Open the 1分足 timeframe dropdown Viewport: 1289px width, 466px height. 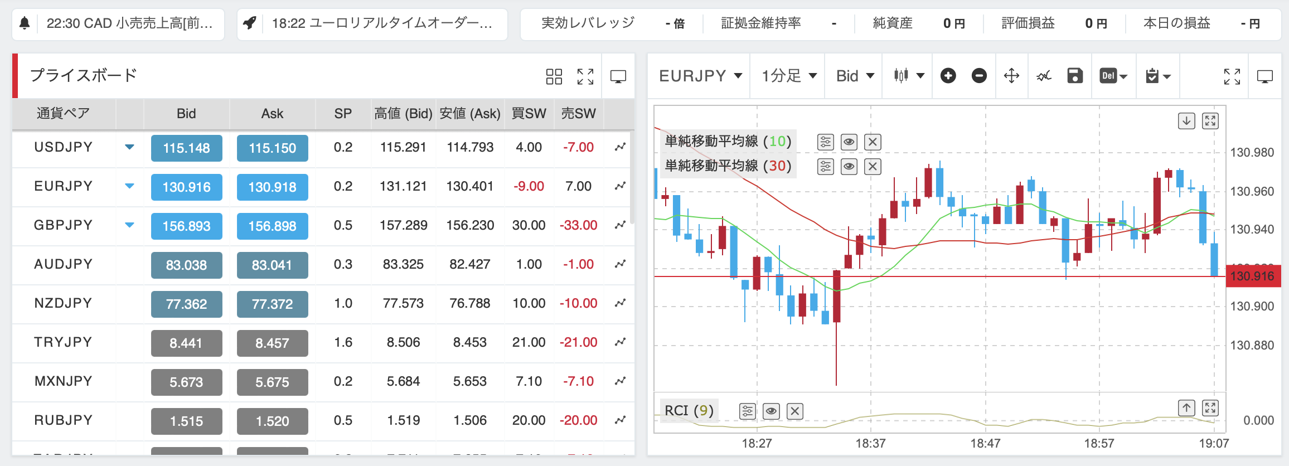(786, 76)
